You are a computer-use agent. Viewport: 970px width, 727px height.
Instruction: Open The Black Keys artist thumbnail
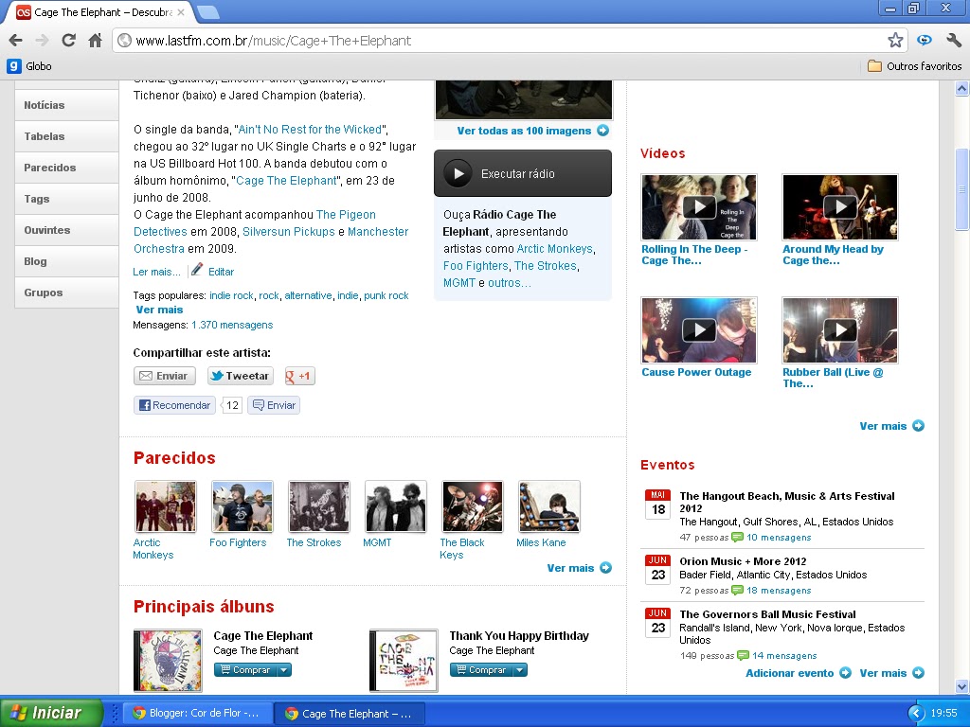[472, 507]
